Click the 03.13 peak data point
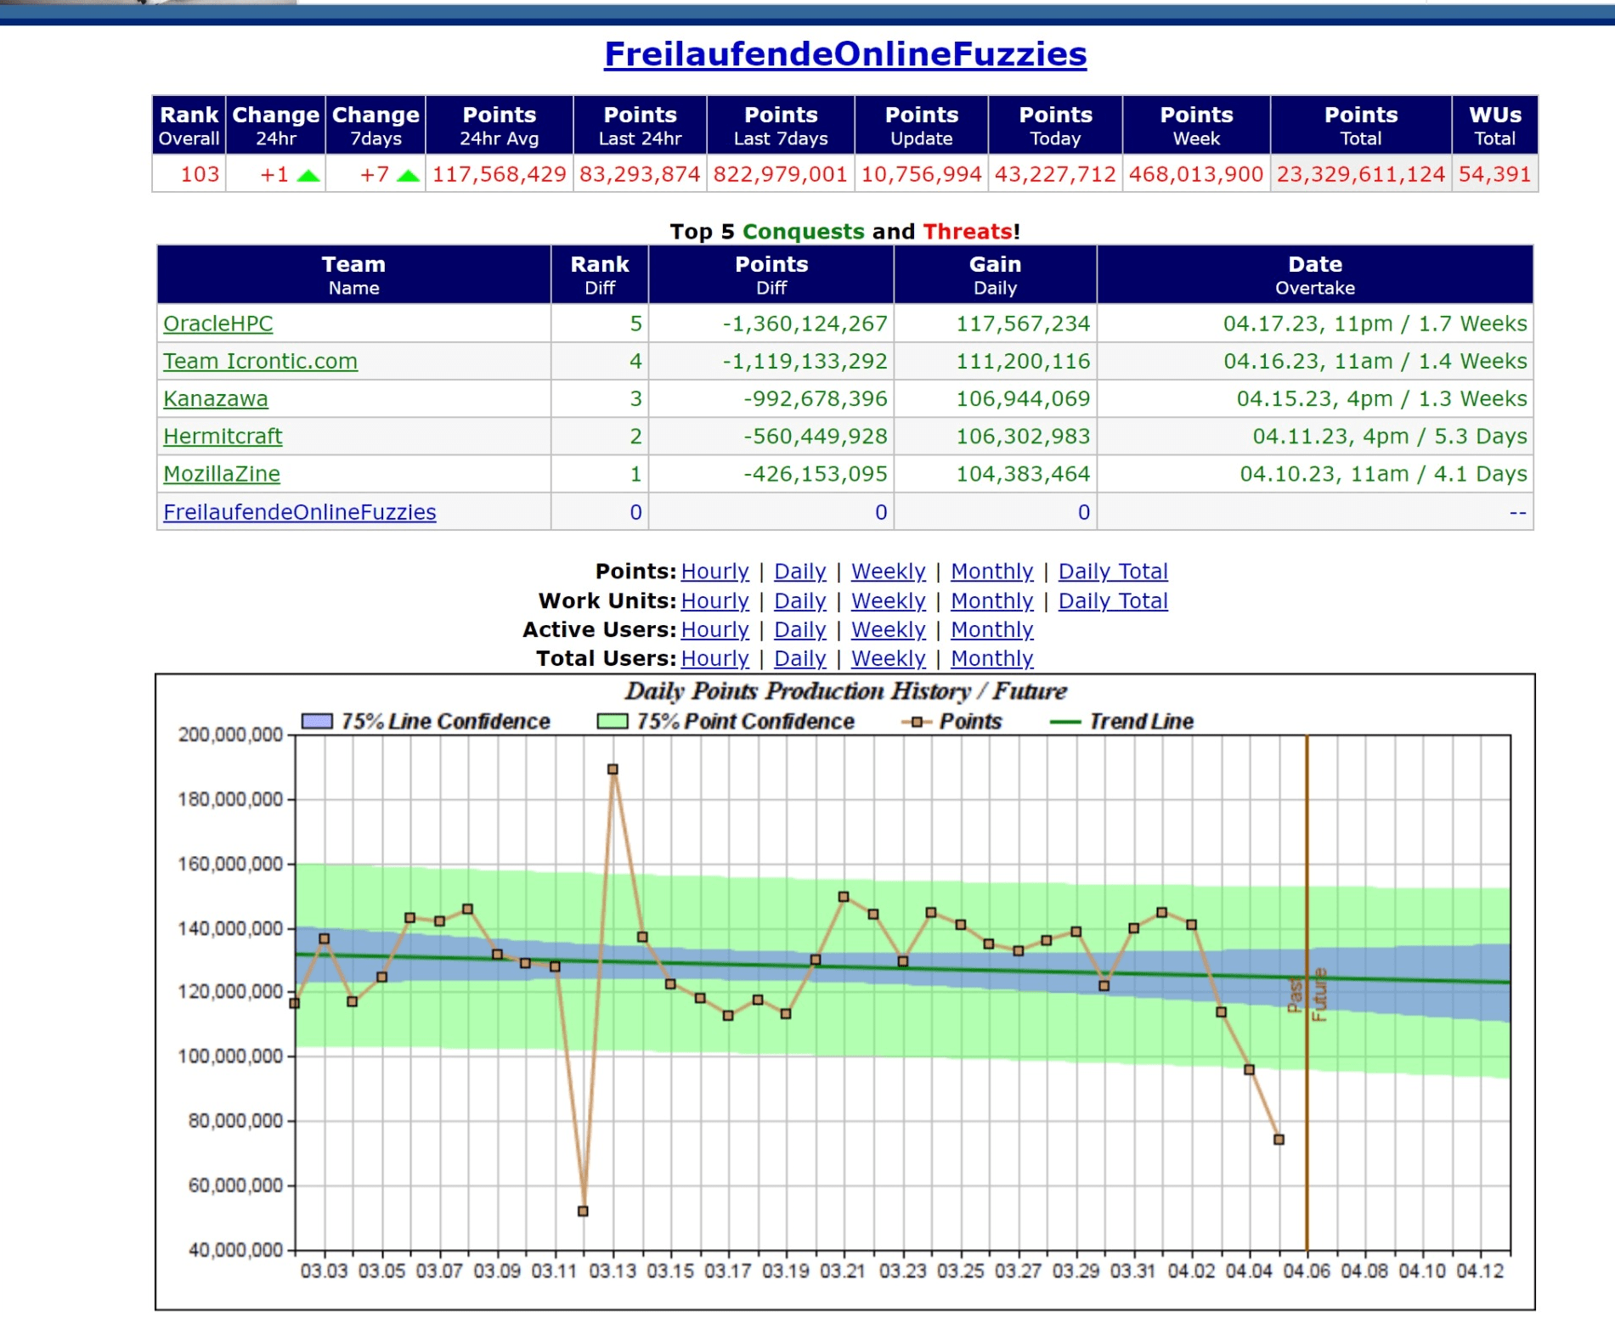This screenshot has height=1318, width=1615. point(613,769)
